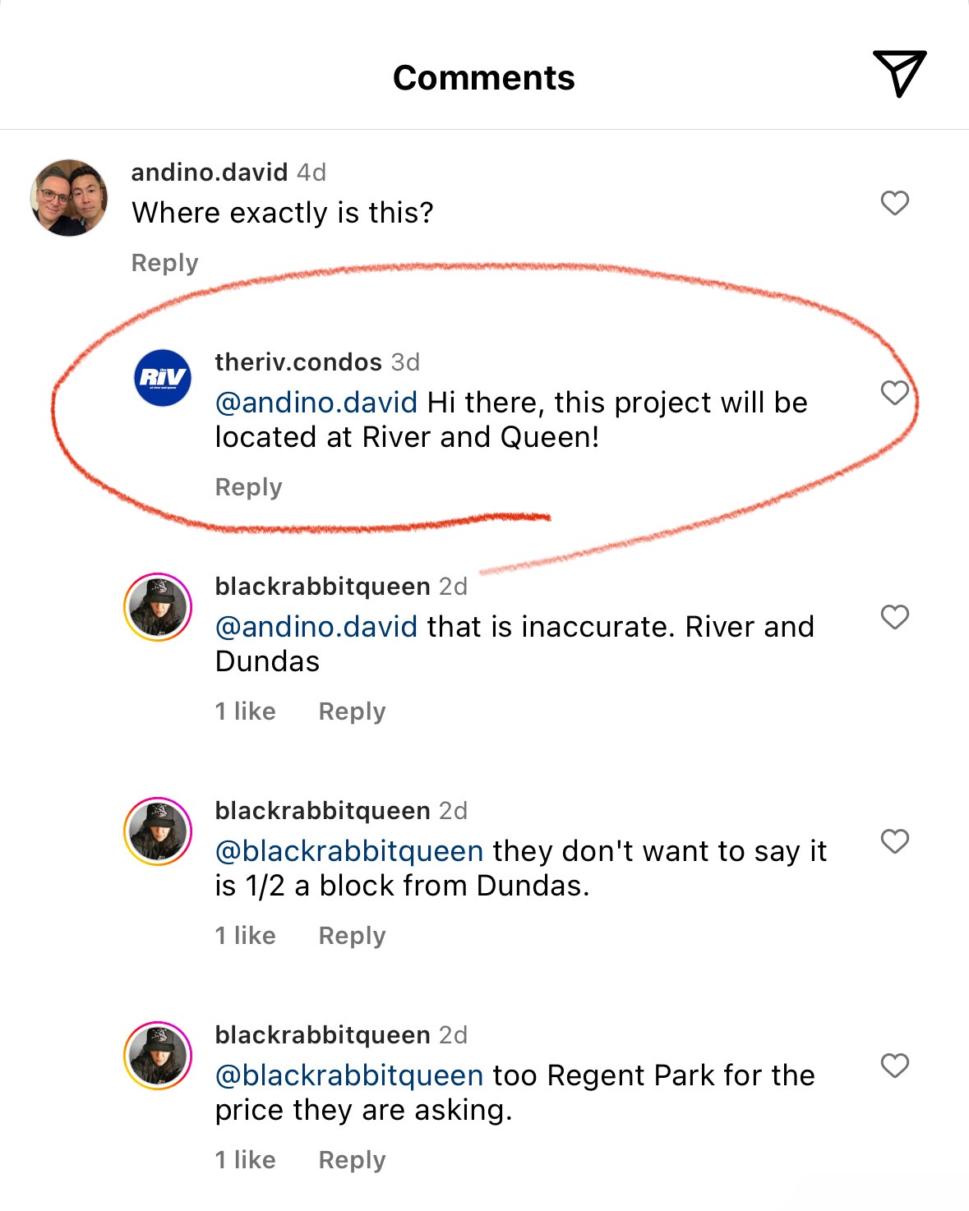Open andino.david's profile picture

69,198
